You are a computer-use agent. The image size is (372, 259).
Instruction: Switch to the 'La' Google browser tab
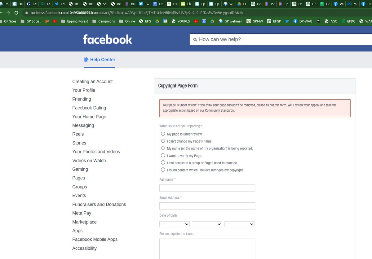pyautogui.click(x=31, y=4)
